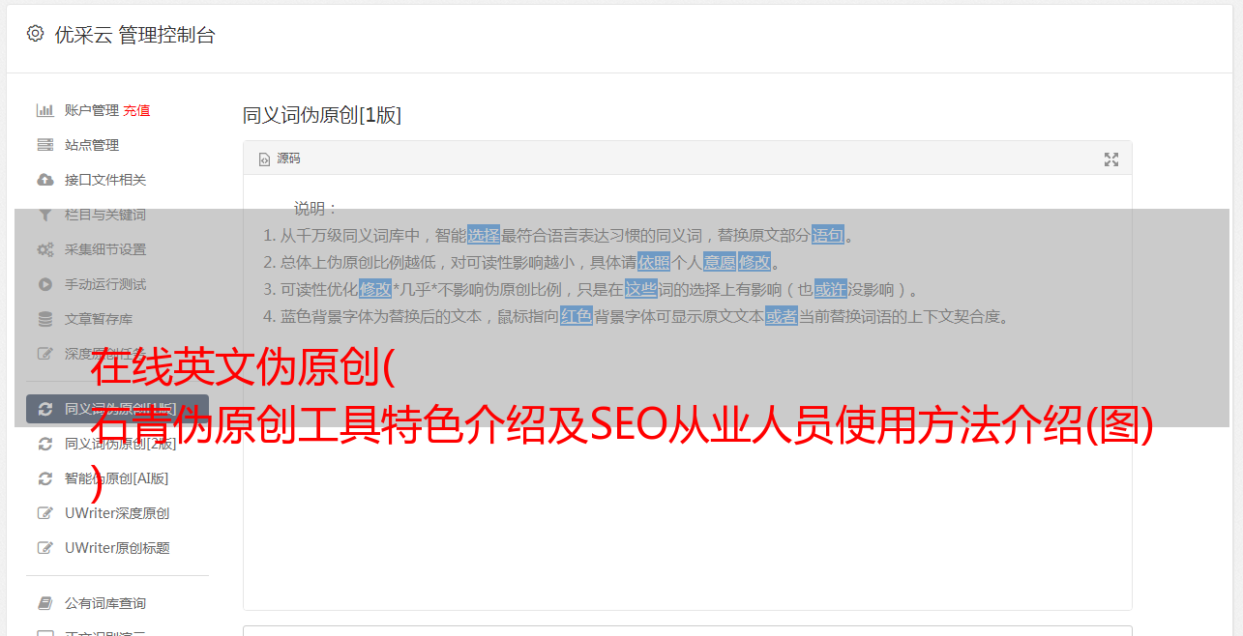Open 文章暂存库 database icon
1243x636 pixels.
pos(44,319)
